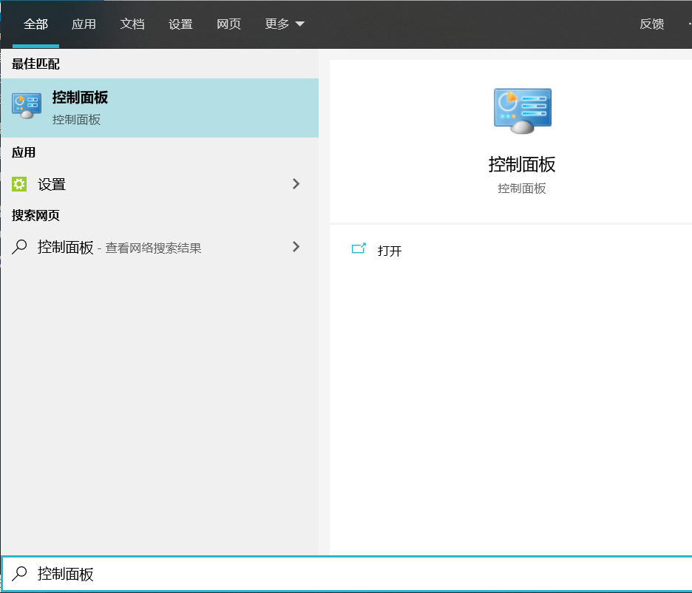Click the 控制面板 web search result text

pyautogui.click(x=66, y=247)
